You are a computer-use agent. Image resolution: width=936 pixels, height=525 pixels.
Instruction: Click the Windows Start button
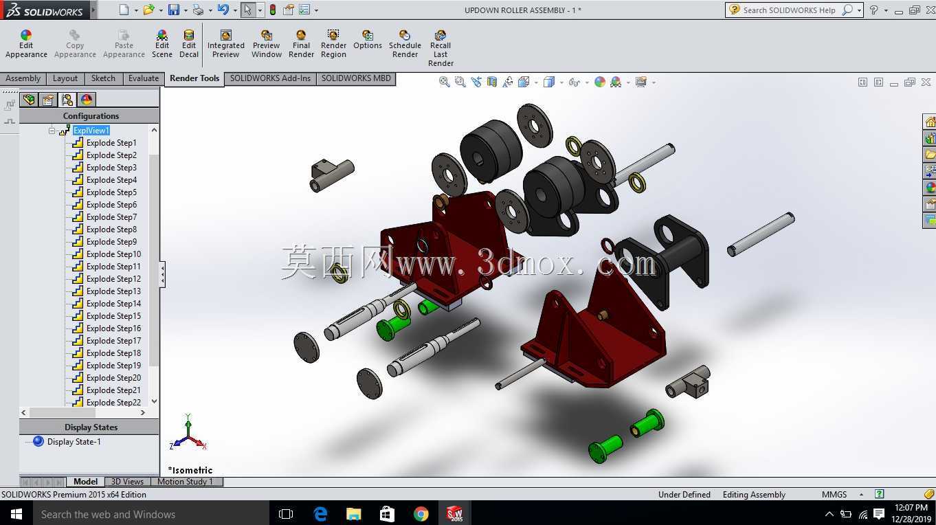coord(16,514)
